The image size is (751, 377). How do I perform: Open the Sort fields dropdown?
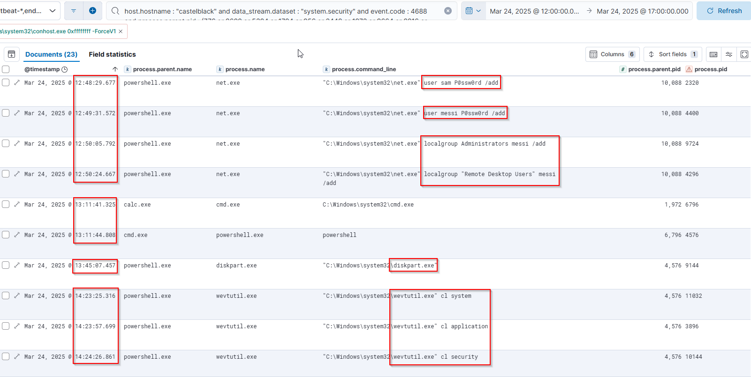673,54
